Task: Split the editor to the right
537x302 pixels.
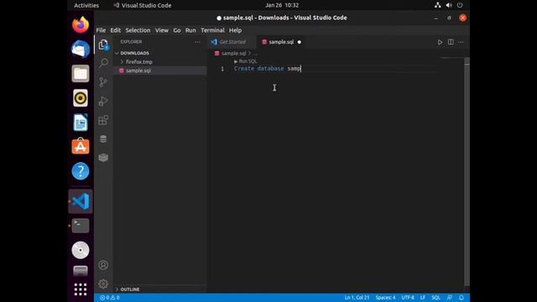Action: point(451,42)
